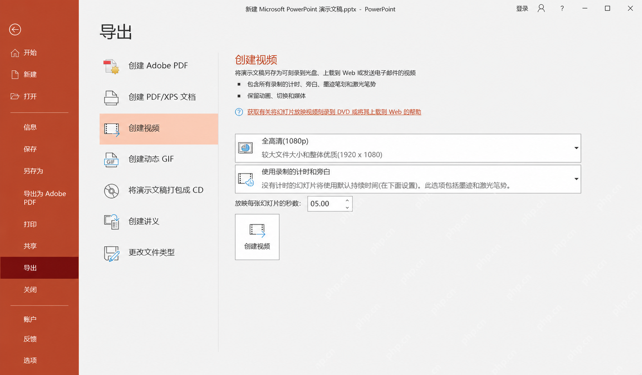Choose 创建 Adobe PDF export option

point(159,66)
